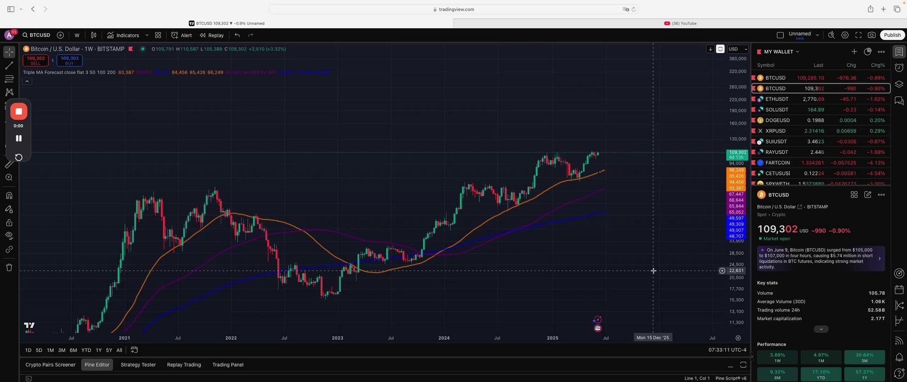Stop the screen recording
Viewport: 907px width, 382px height.
[19, 111]
